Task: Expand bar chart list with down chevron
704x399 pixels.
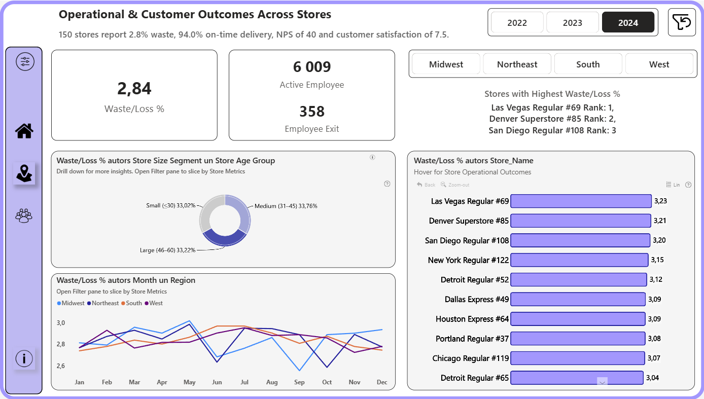Action: click(x=602, y=382)
